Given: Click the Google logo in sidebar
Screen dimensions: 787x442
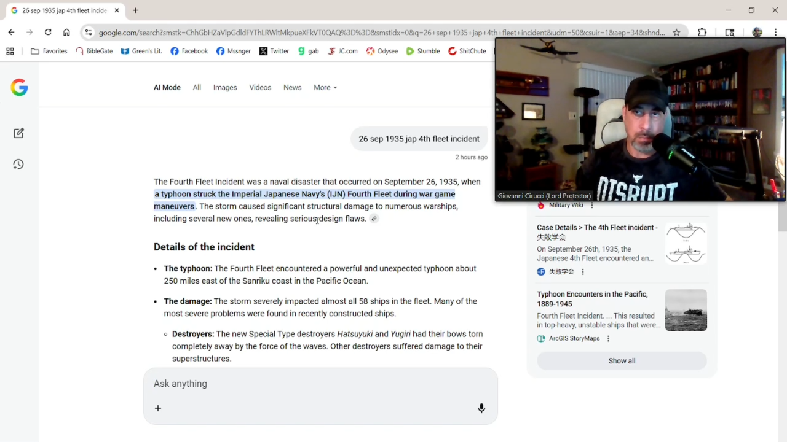Looking at the screenshot, I should tap(19, 88).
